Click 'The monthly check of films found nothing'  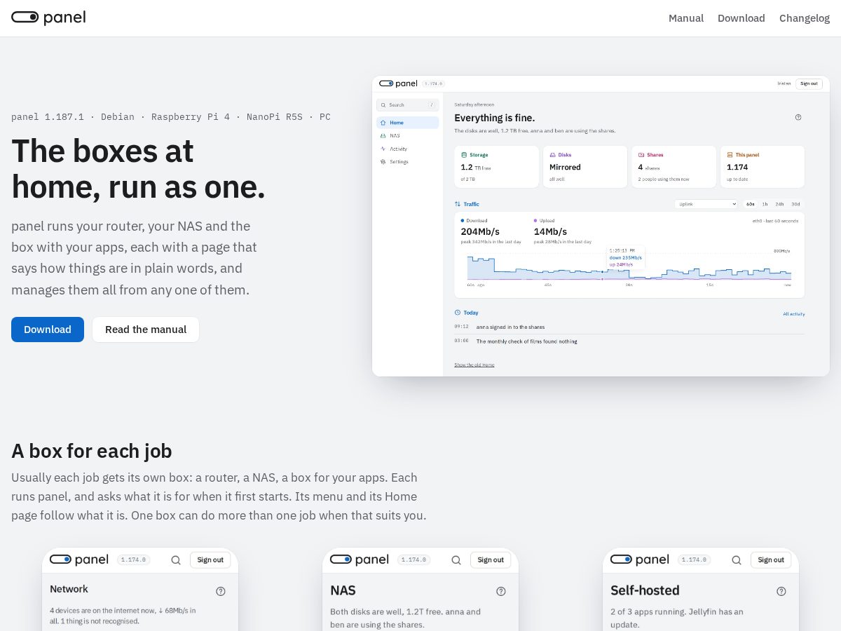click(526, 341)
